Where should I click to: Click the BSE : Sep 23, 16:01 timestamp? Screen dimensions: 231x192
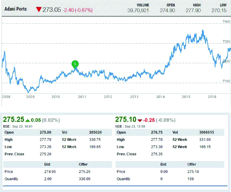pyautogui.click(x=18, y=127)
